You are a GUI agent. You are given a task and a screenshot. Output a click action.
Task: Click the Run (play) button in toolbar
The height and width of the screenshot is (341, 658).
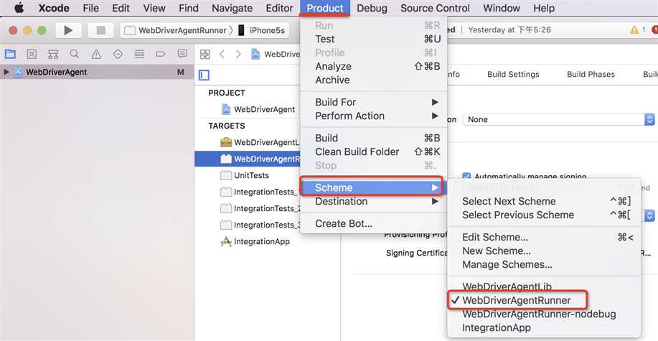(68, 30)
